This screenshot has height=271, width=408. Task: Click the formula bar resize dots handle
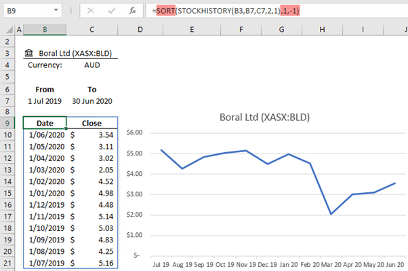coord(70,11)
